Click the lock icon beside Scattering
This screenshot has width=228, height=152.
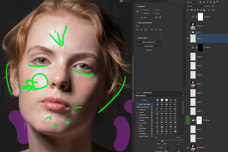152,110
